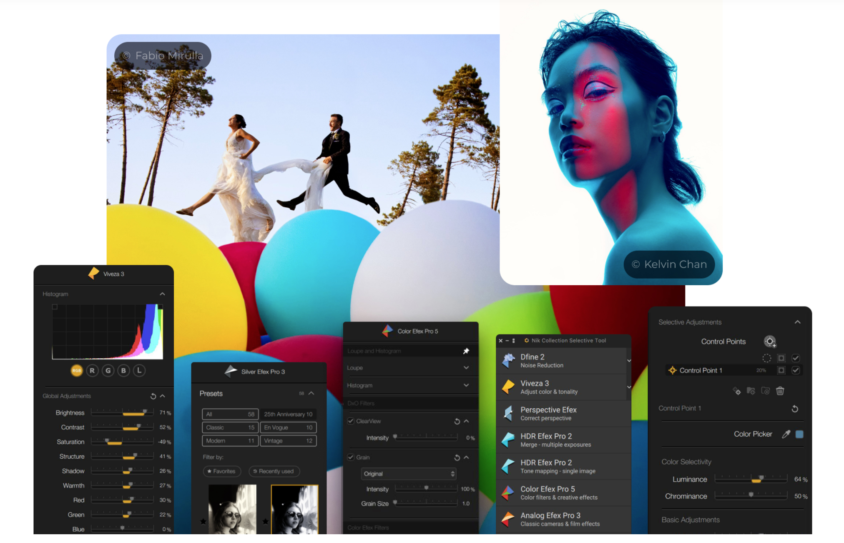Reset the Grain filter settings
Viewport: 844px width, 543px height.
(x=457, y=458)
